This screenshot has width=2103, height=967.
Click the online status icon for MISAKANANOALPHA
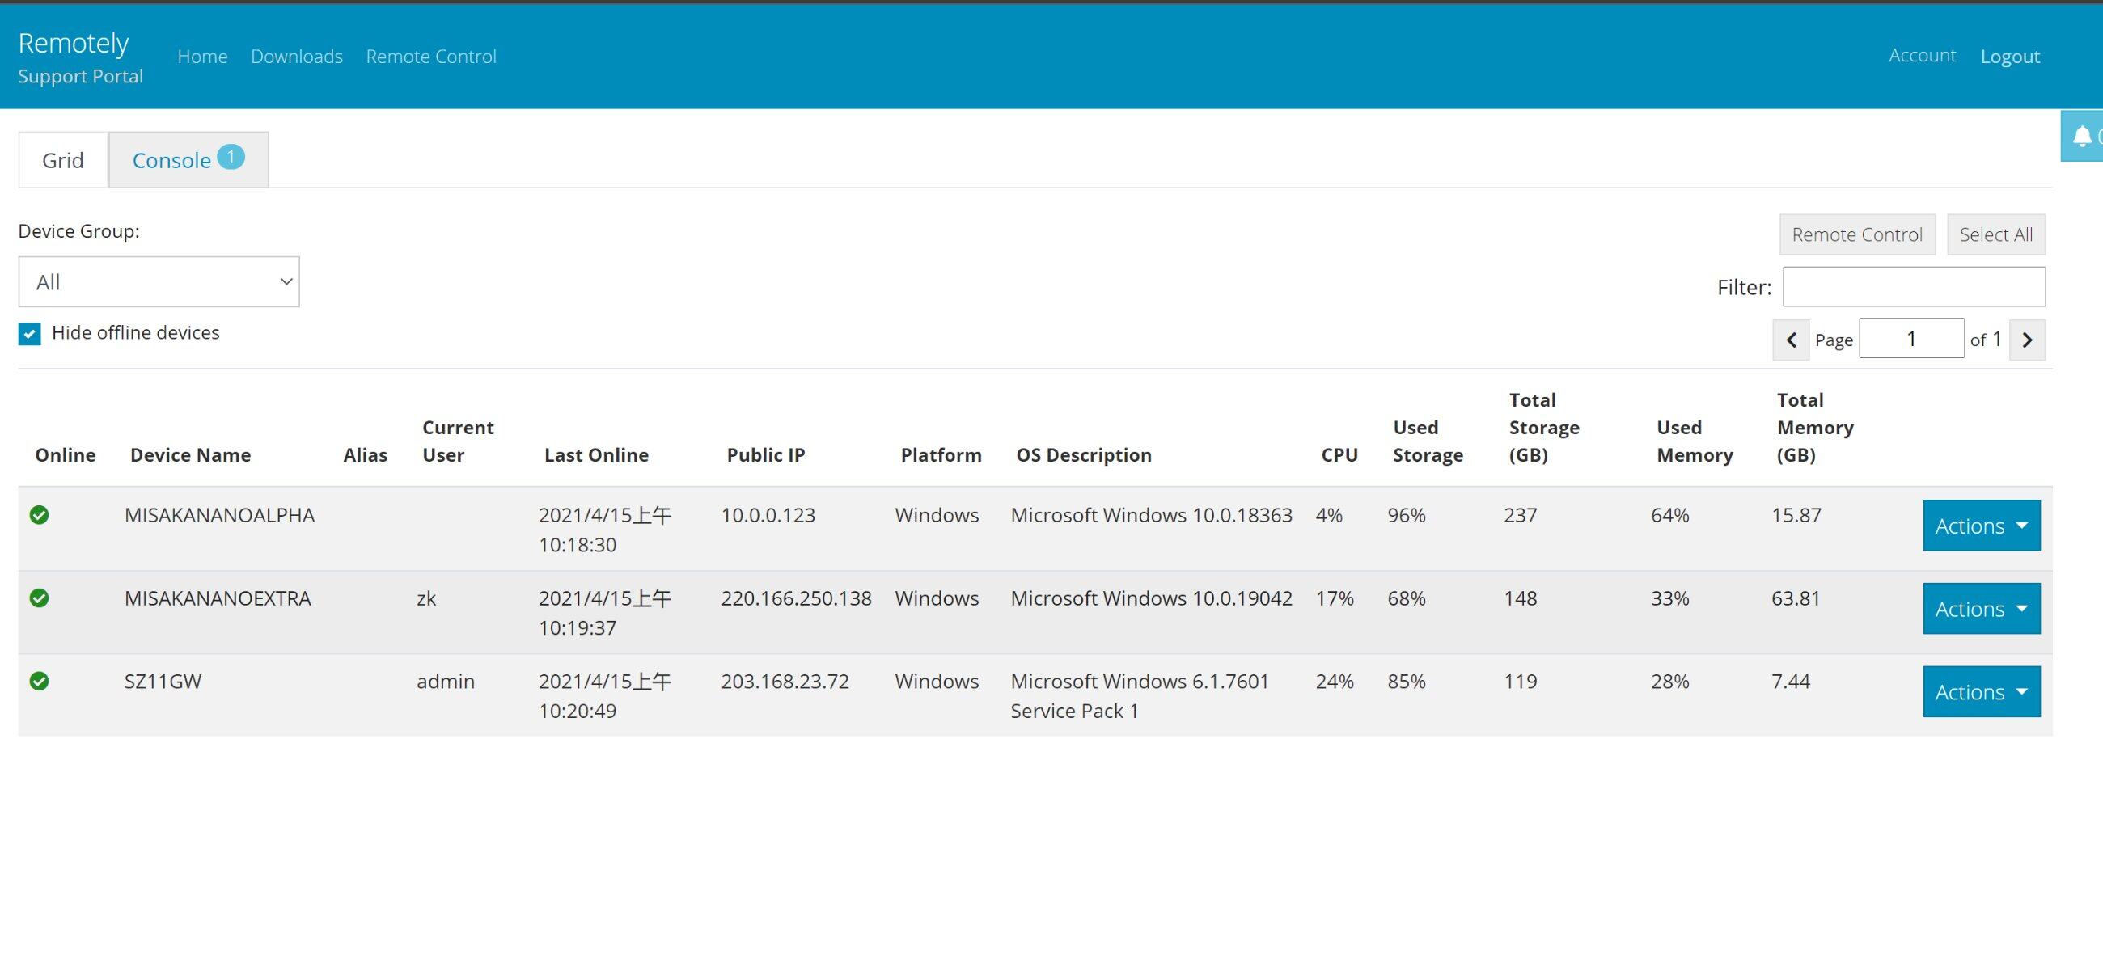tap(39, 515)
